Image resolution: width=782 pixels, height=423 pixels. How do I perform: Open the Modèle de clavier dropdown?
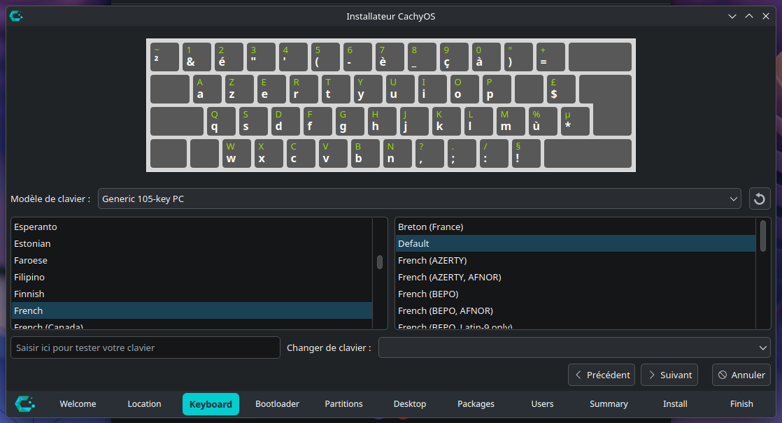point(419,199)
